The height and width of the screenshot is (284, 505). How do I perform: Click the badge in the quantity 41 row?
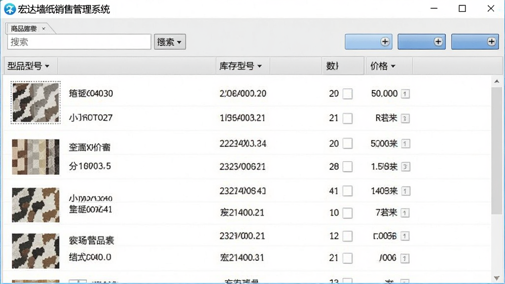[405, 191]
